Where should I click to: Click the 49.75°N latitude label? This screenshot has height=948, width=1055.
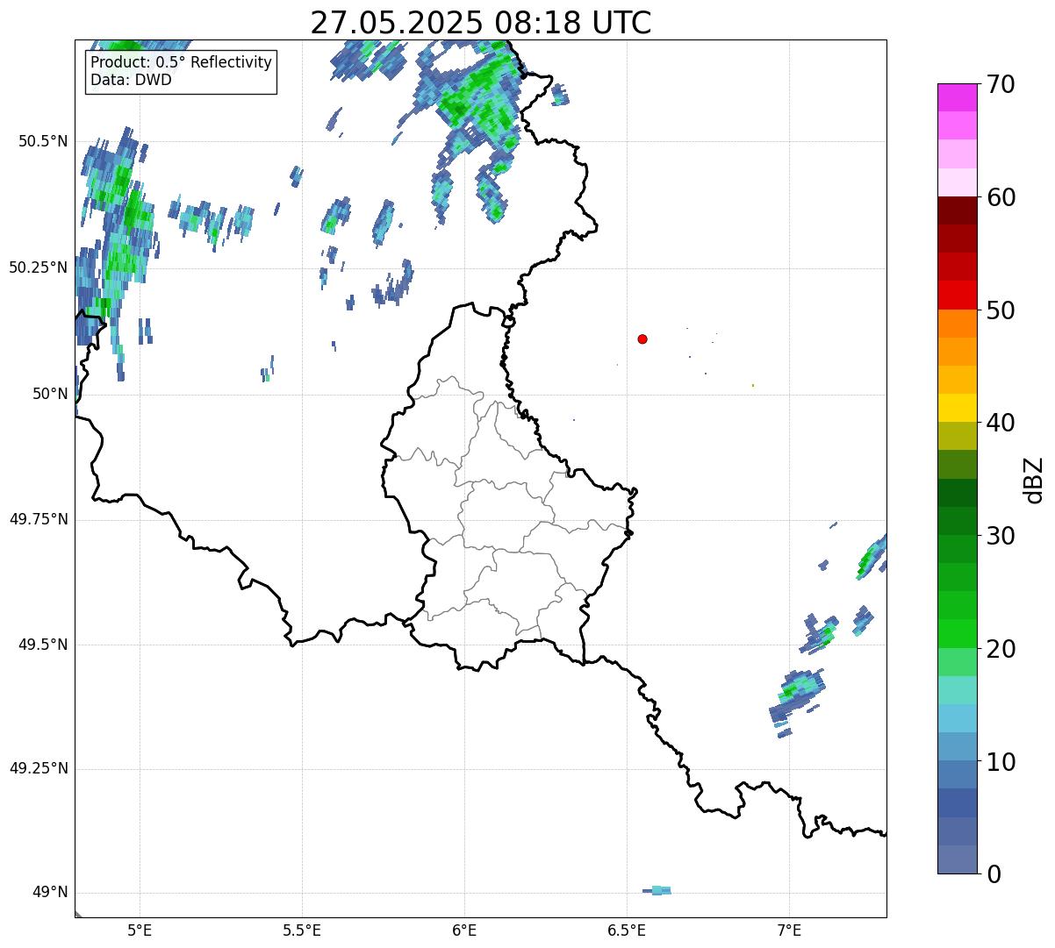tap(39, 519)
